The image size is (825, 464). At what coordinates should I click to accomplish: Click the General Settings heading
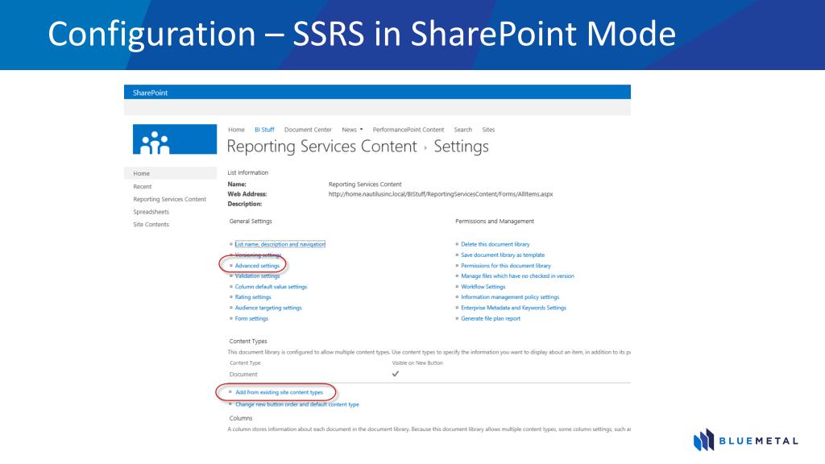[251, 222]
